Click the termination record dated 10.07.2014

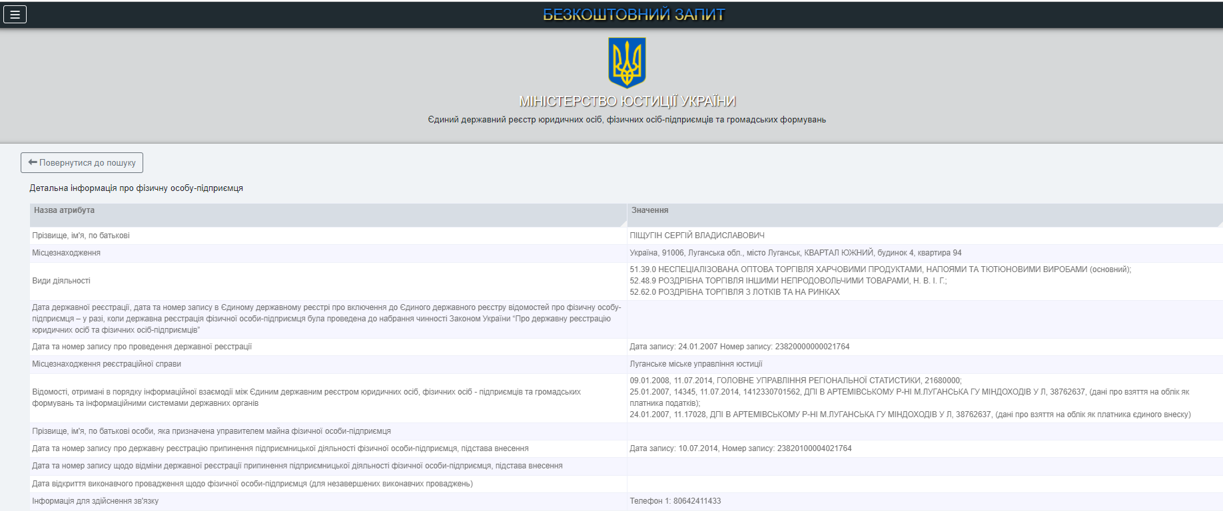click(740, 448)
